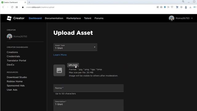Close the Creator Dashboard tab
197x111 pixels.
25,2
